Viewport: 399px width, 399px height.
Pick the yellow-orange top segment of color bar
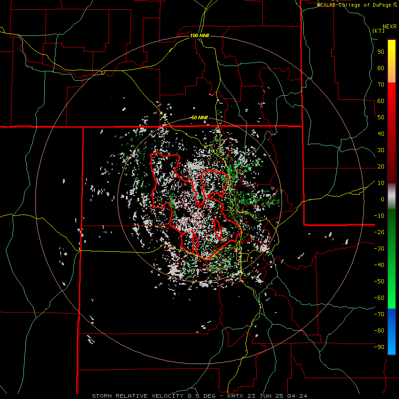pos(391,61)
